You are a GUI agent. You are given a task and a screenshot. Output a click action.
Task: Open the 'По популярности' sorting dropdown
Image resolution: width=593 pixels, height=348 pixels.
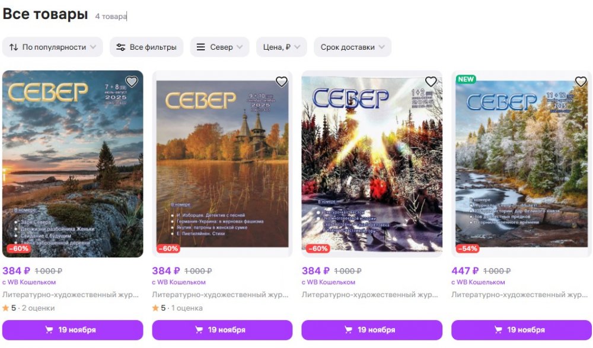[53, 47]
